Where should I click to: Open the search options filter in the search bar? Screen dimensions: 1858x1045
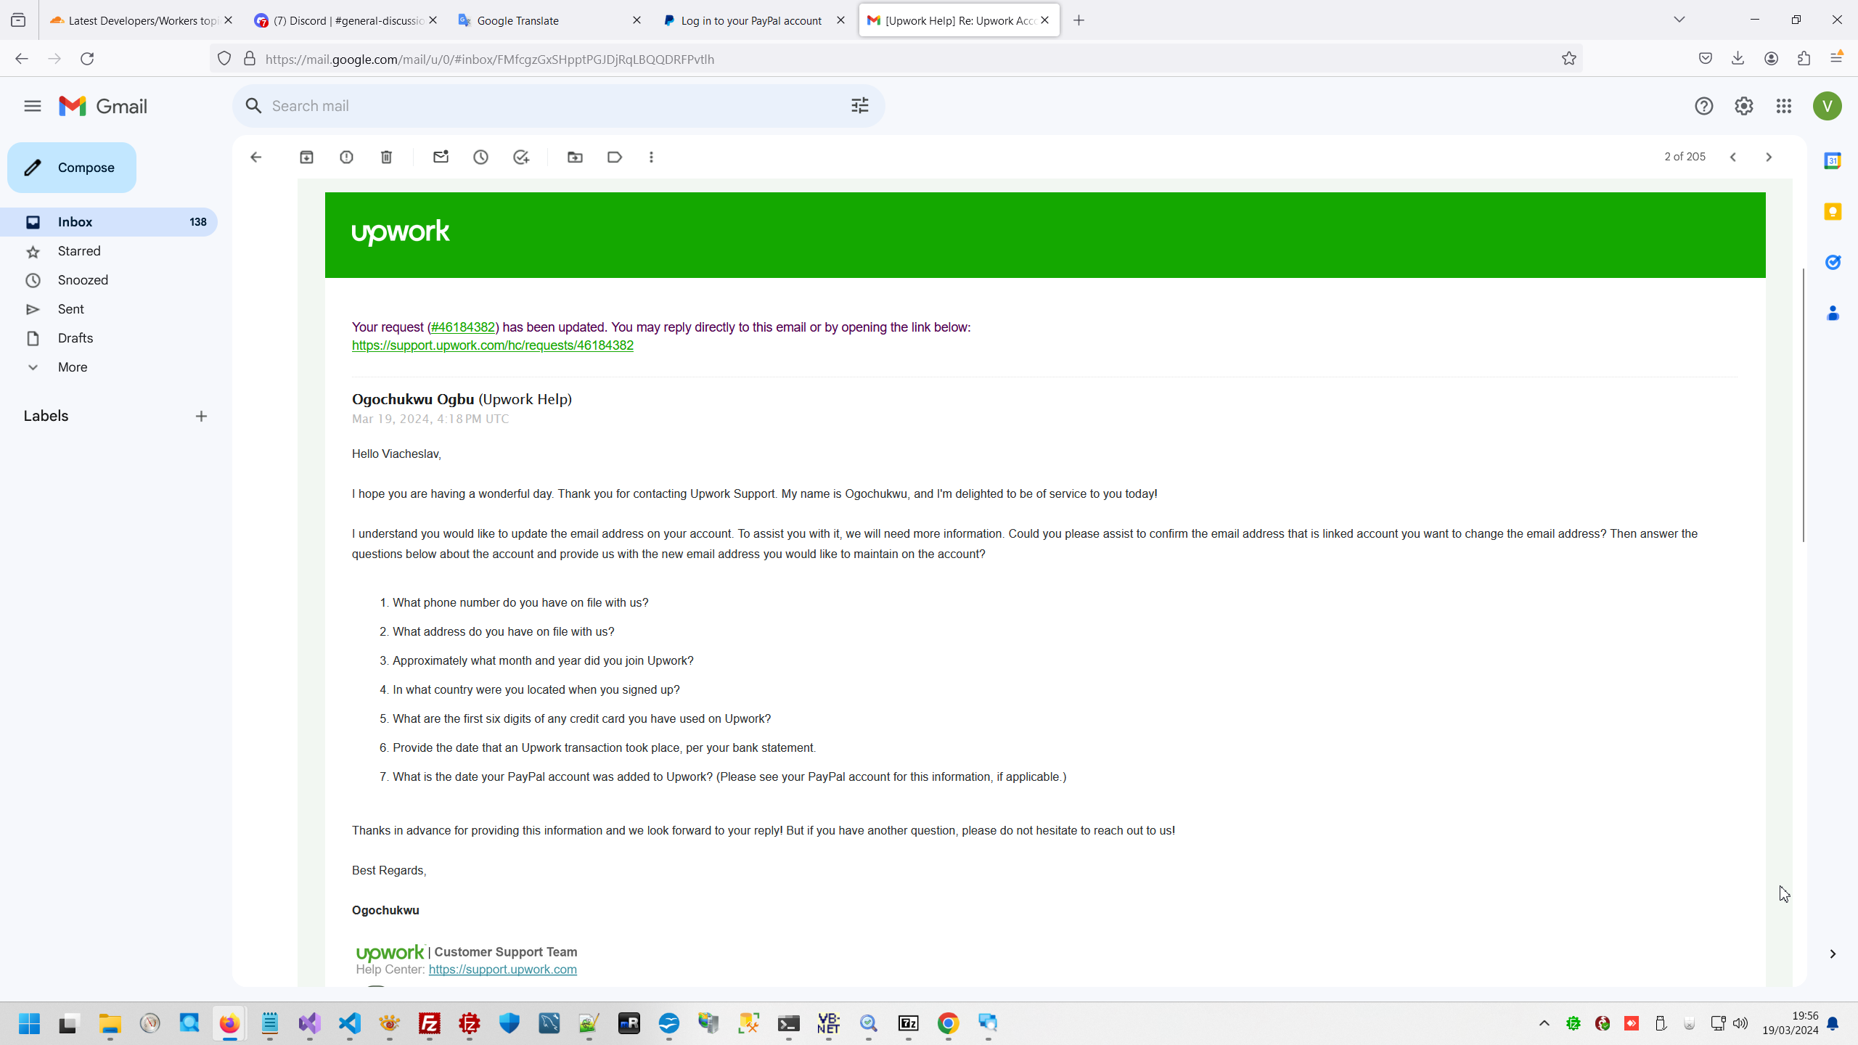(859, 106)
